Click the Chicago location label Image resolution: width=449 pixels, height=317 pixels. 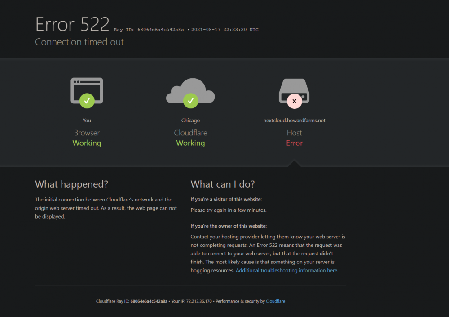(190, 121)
